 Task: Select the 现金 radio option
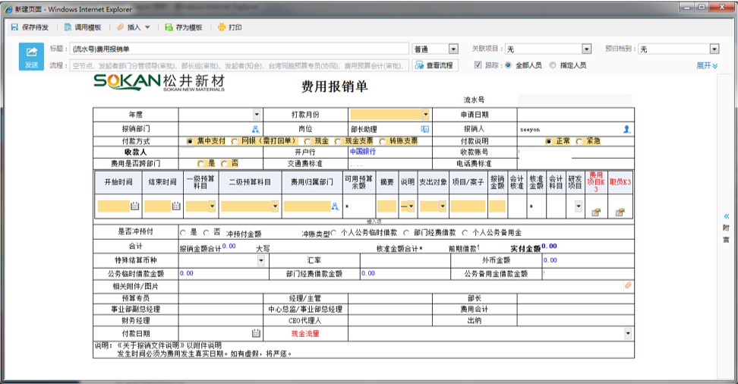[307, 141]
